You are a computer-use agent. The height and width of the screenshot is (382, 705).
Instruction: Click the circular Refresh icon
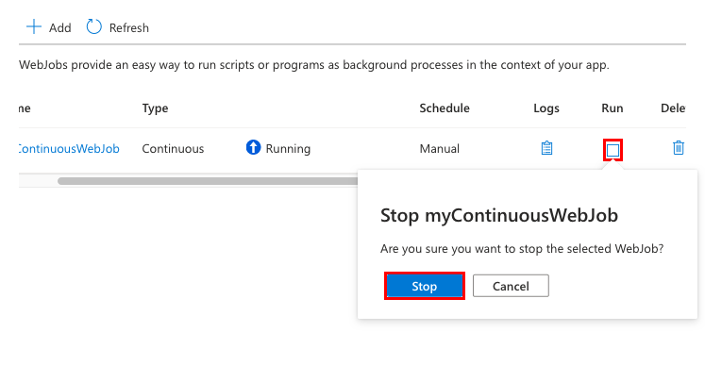pos(94,27)
